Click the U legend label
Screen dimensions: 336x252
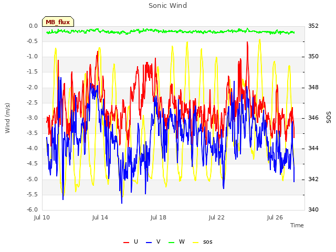pyautogui.click(x=136, y=241)
